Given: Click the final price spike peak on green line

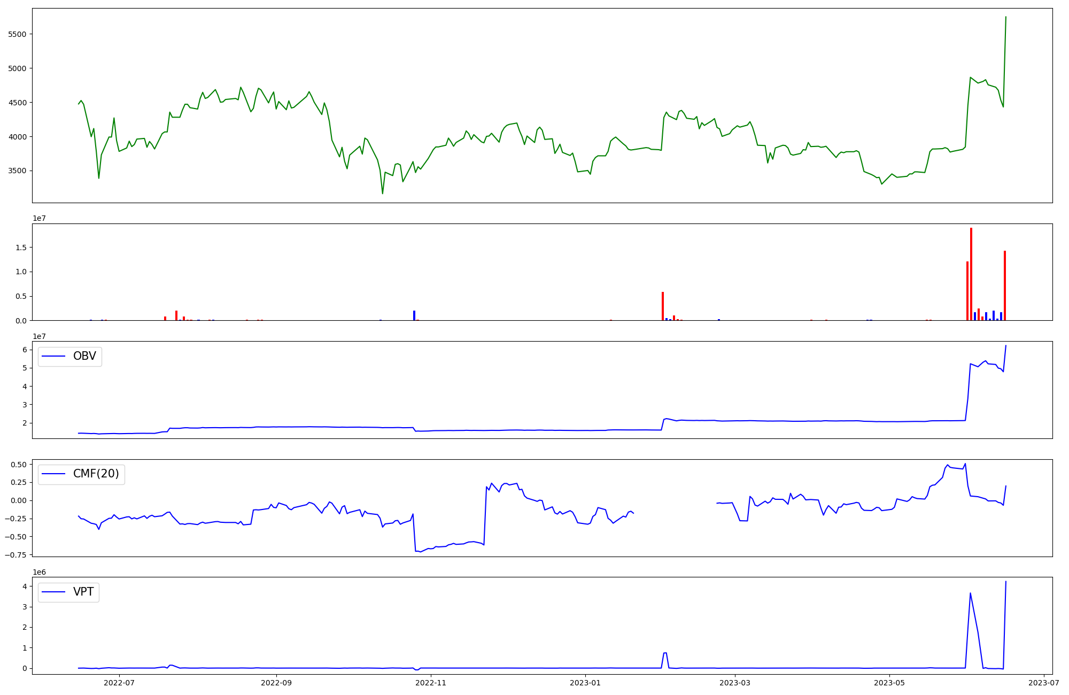Looking at the screenshot, I should point(1006,17).
